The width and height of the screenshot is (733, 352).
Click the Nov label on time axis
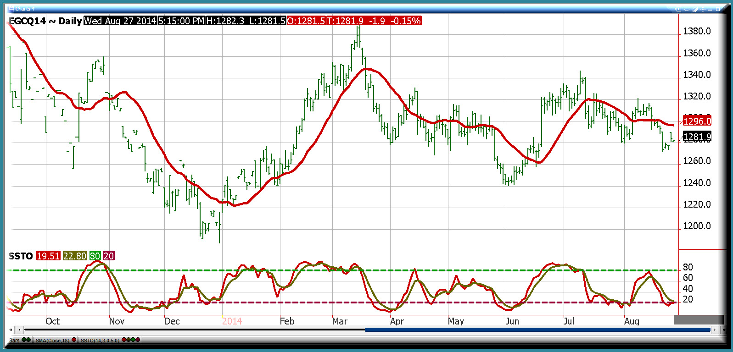pos(117,321)
